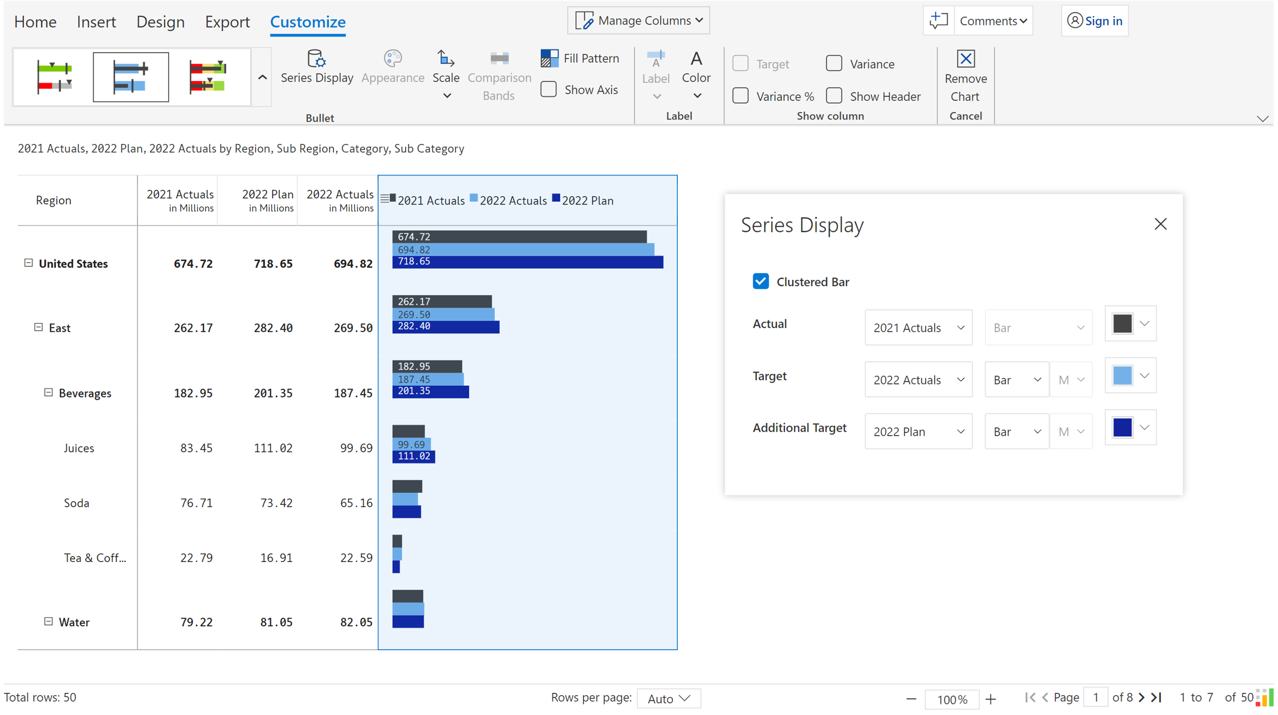
Task: Go to last page arrow
Action: pyautogui.click(x=1157, y=697)
